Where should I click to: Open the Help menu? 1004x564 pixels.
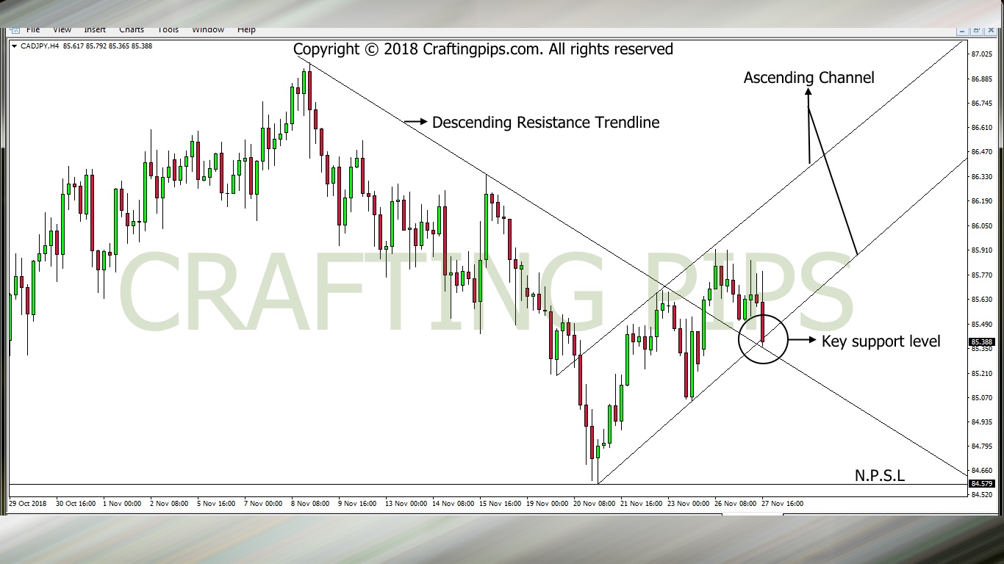point(246,30)
